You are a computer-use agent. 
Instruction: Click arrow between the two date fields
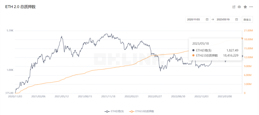(213, 19)
